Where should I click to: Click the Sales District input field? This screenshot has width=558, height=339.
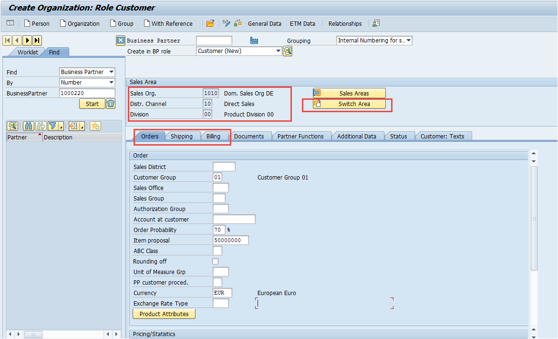(224, 167)
